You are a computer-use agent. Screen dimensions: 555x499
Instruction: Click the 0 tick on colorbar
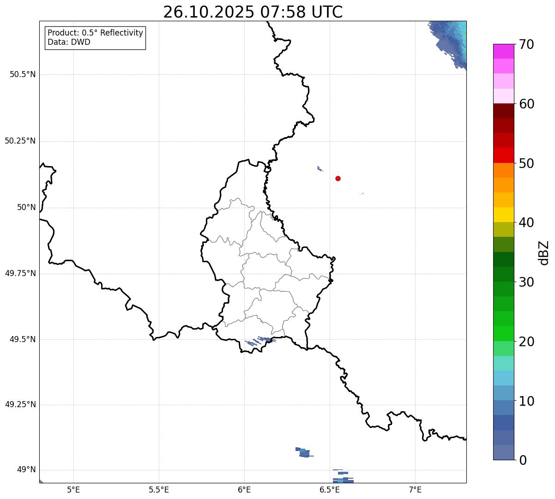523,460
